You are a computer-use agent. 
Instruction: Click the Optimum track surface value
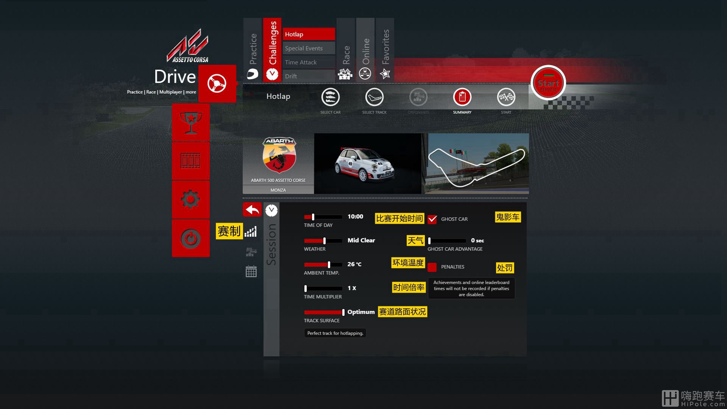(361, 312)
